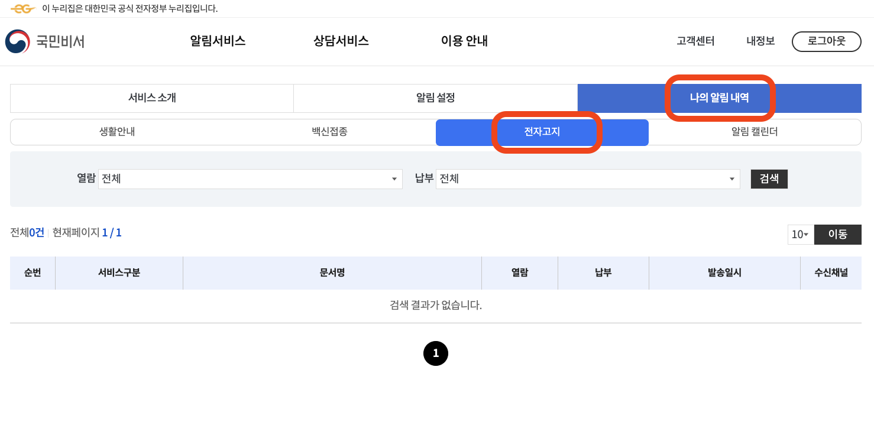Open the results-per-page 10 dropdown
The image size is (874, 422).
coord(800,234)
